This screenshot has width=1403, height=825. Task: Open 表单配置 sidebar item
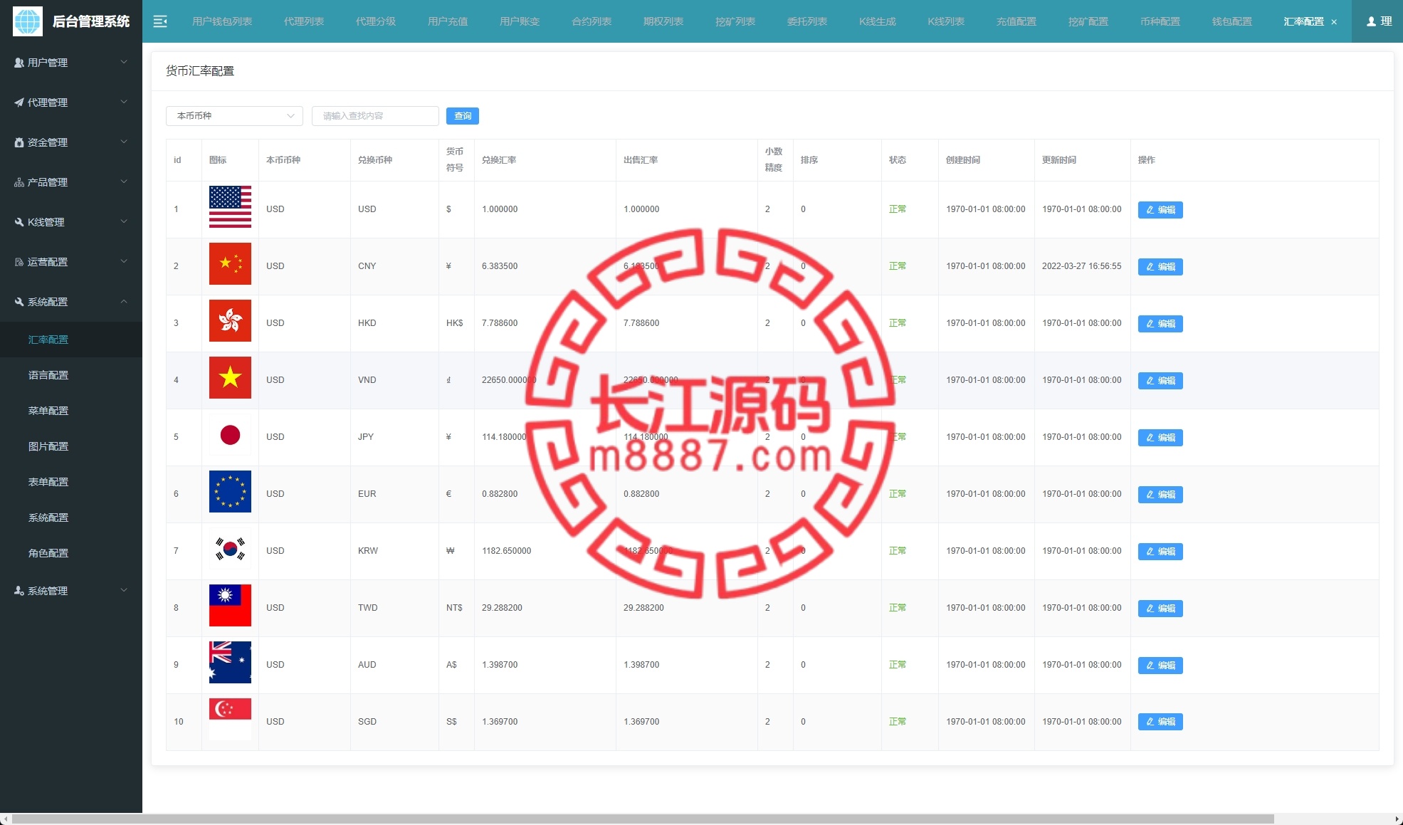pos(71,482)
